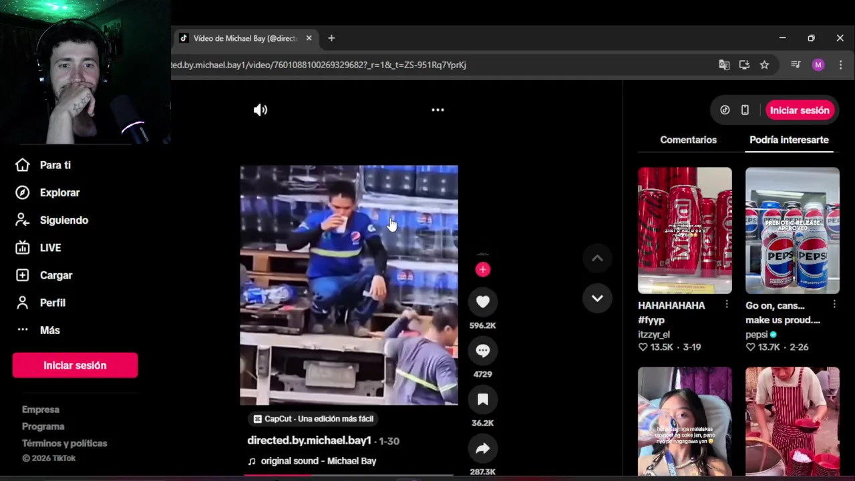Viewport: 855px width, 481px height.
Task: Go to next video with down chevron
Action: [597, 298]
